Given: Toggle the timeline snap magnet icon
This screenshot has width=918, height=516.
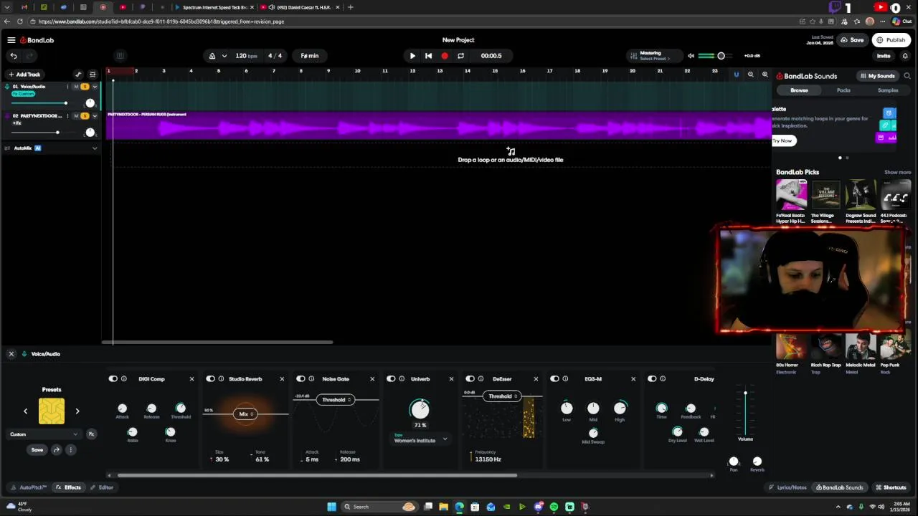Looking at the screenshot, I should (x=736, y=75).
